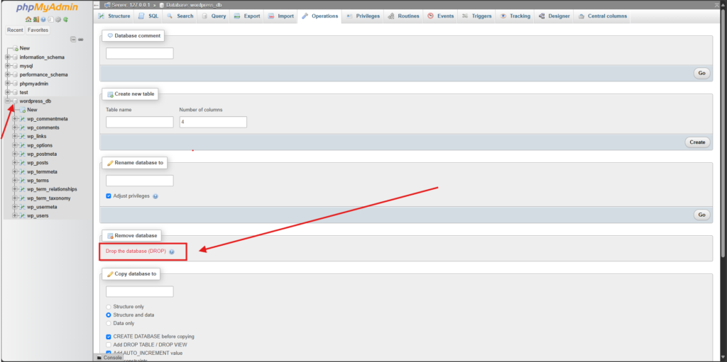Click the top-level New database icon
Screen dimensions: 727x362
tap(16, 48)
